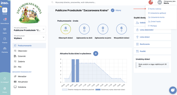This screenshot has height=95, width=177.
Task: Click the search magnifier icon
Action: point(52,2)
